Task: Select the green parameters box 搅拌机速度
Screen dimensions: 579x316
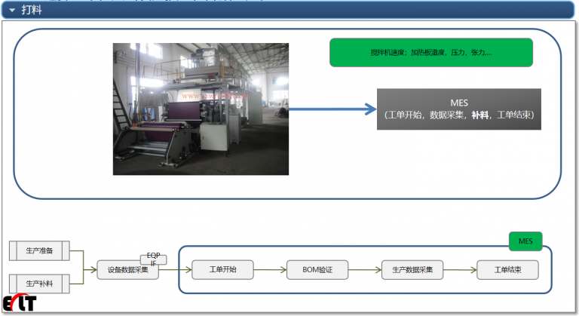Action: coord(430,53)
